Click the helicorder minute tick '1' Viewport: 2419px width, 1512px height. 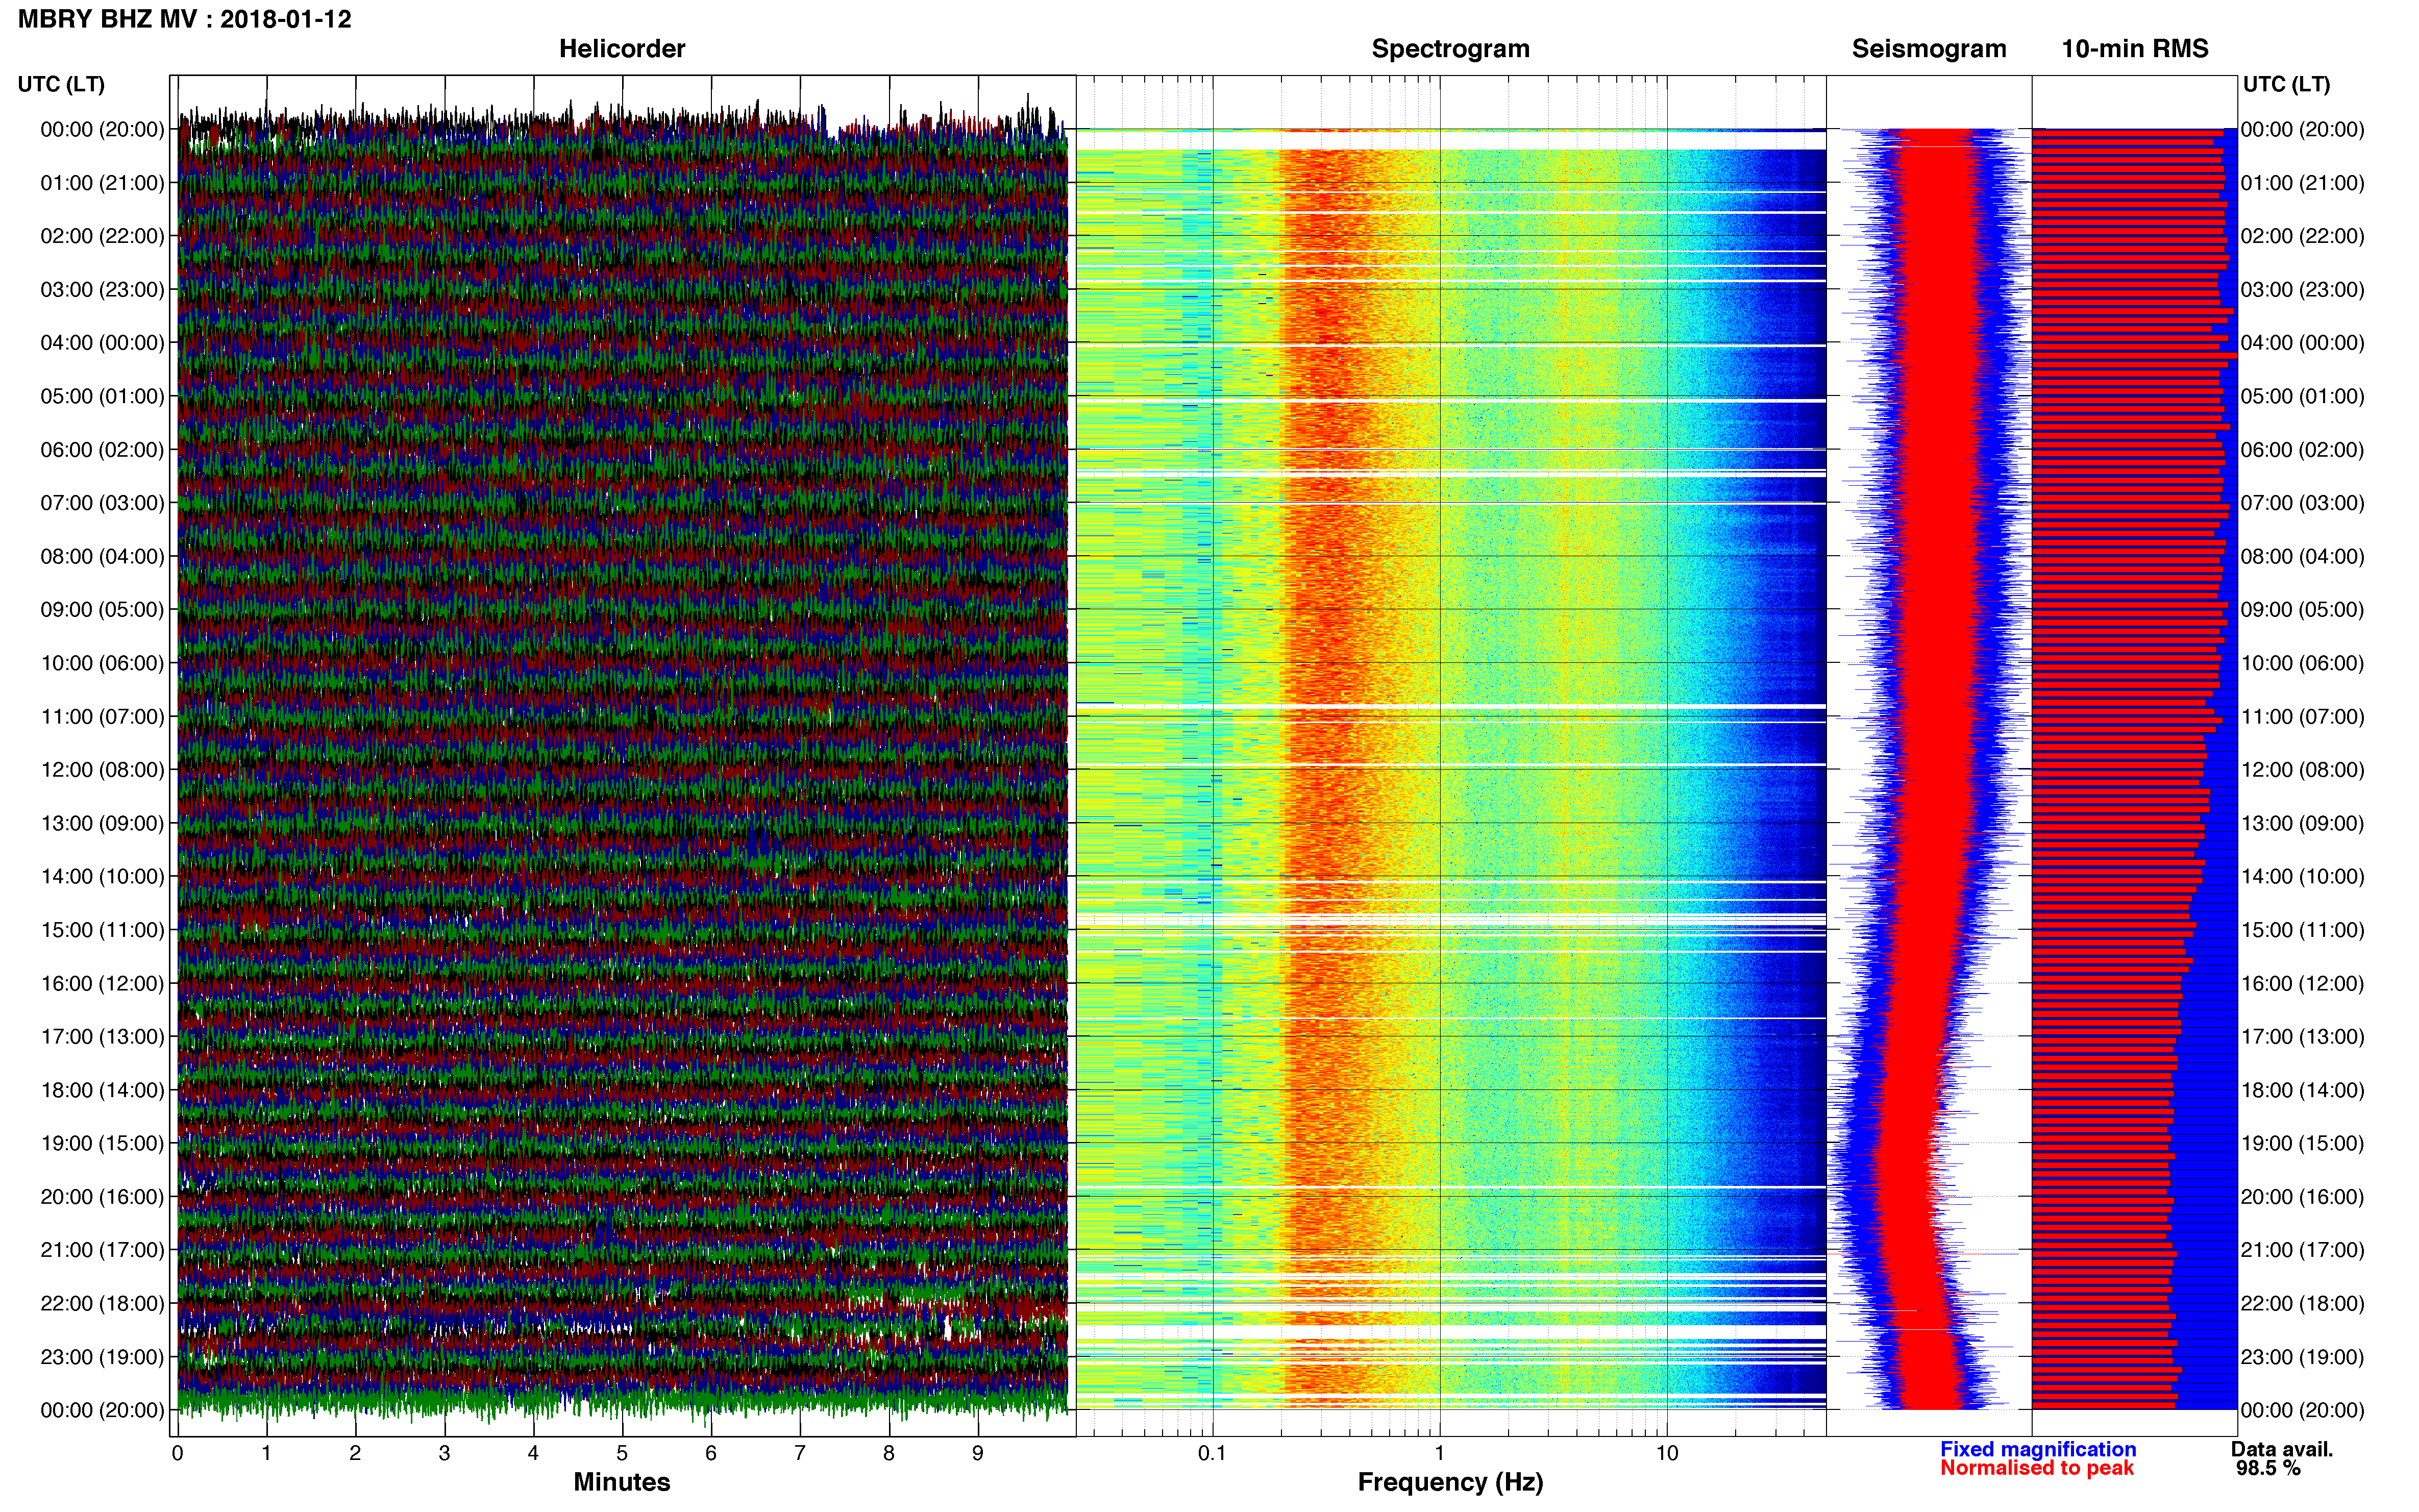coord(267,1454)
